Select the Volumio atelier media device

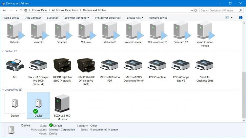pyautogui.click(x=133, y=31)
